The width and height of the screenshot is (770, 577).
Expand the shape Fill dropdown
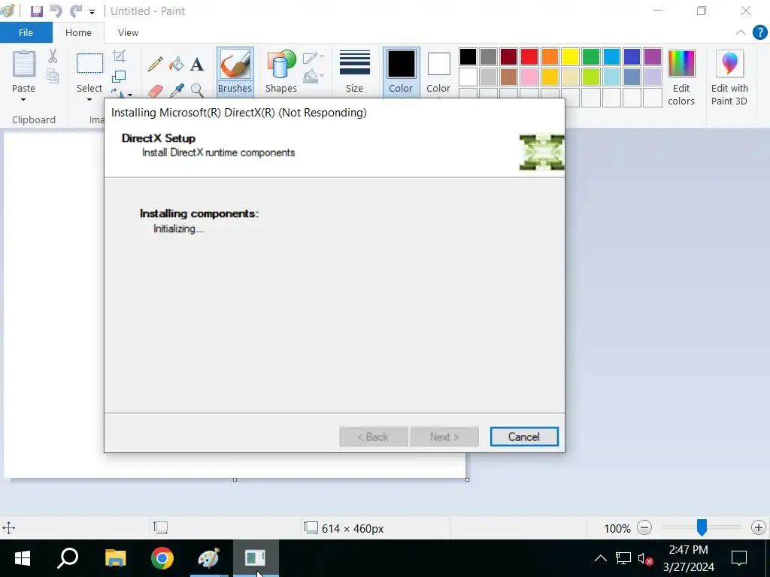click(x=322, y=75)
